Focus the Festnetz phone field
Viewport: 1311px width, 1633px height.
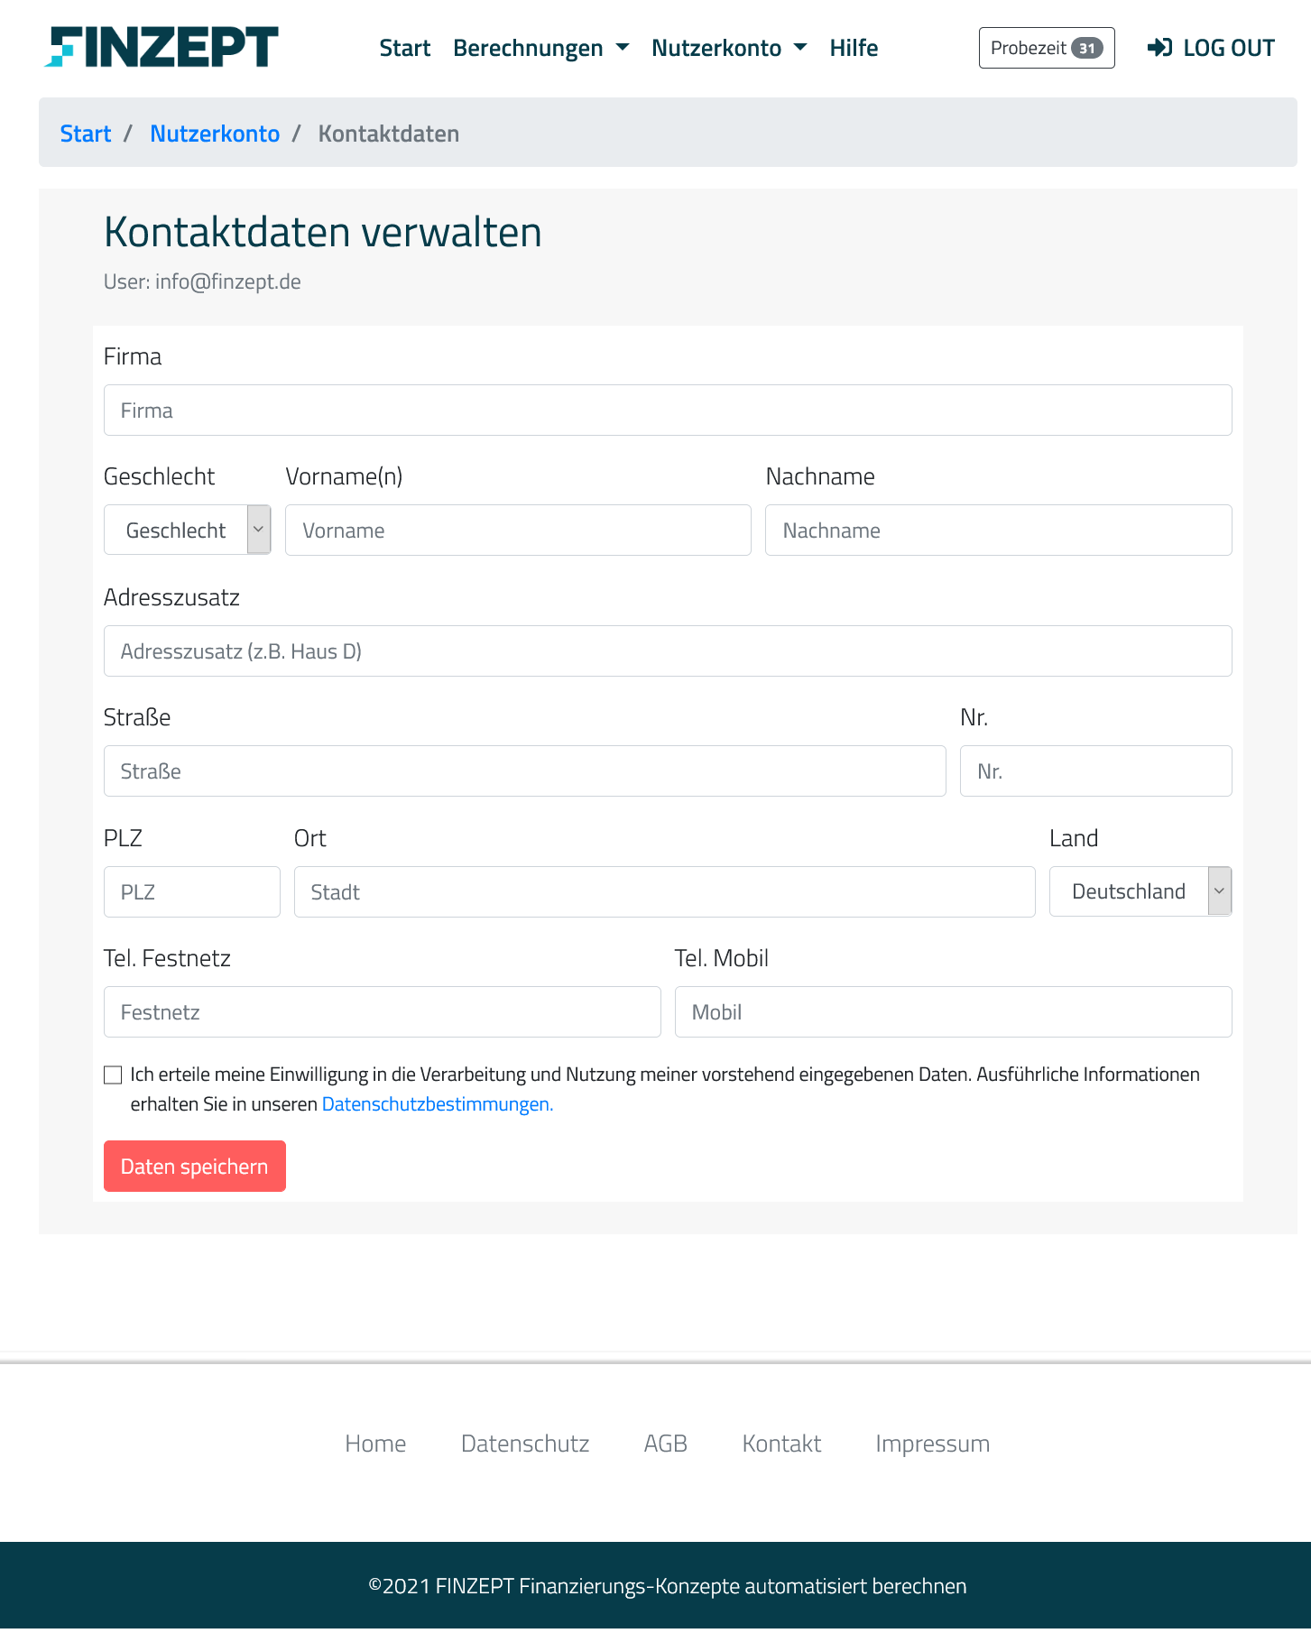pyautogui.click(x=383, y=1012)
